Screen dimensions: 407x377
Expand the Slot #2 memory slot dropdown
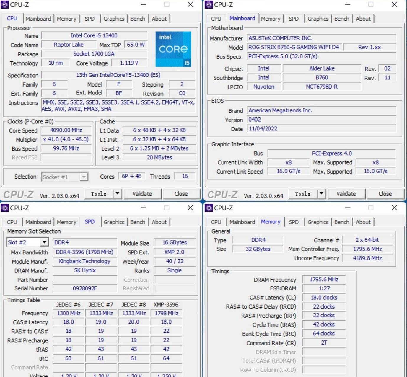[x=44, y=242]
